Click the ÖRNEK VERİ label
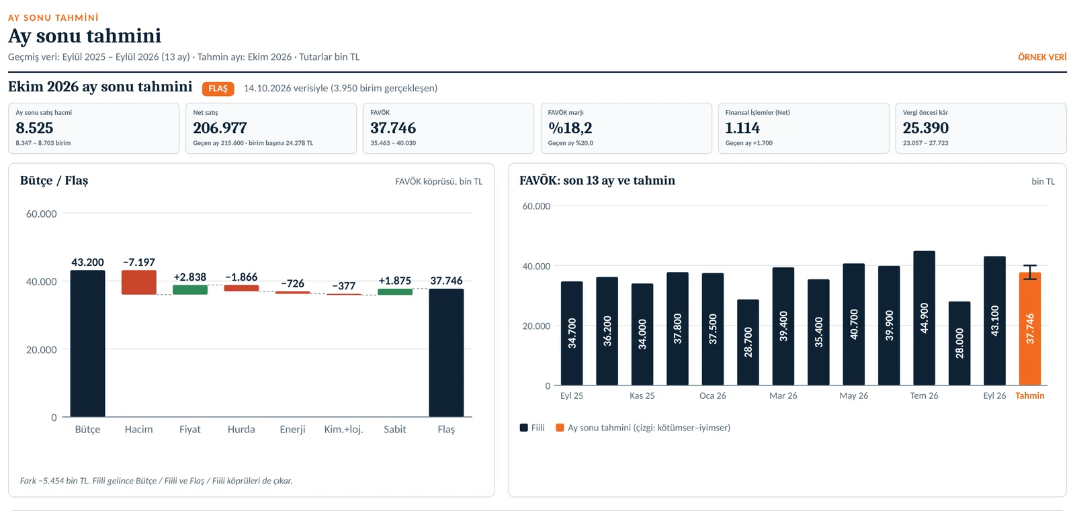The width and height of the screenshot is (1075, 511). pyautogui.click(x=1042, y=57)
